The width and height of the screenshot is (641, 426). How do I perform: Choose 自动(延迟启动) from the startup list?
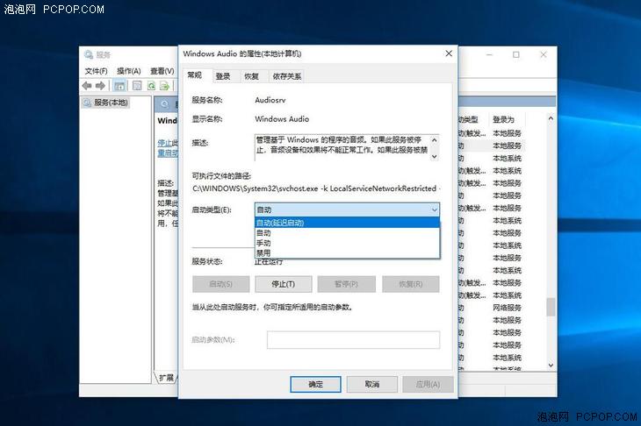[348, 223]
